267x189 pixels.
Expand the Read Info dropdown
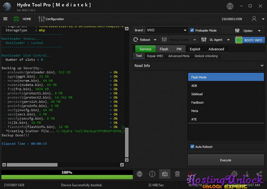pyautogui.click(x=198, y=66)
